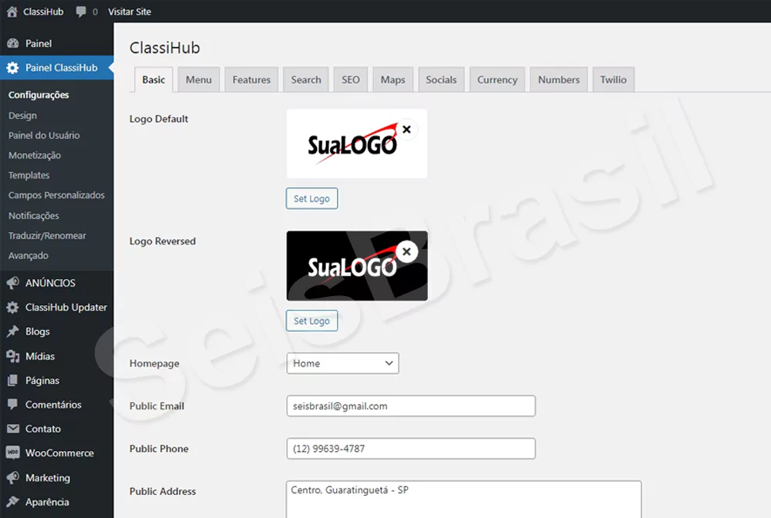Image resolution: width=771 pixels, height=518 pixels.
Task: Open the comments bubble icon in admin bar
Action: (81, 12)
